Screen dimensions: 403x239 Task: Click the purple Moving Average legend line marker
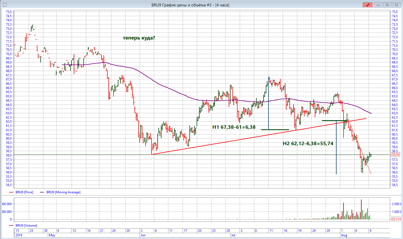[x=42, y=192]
